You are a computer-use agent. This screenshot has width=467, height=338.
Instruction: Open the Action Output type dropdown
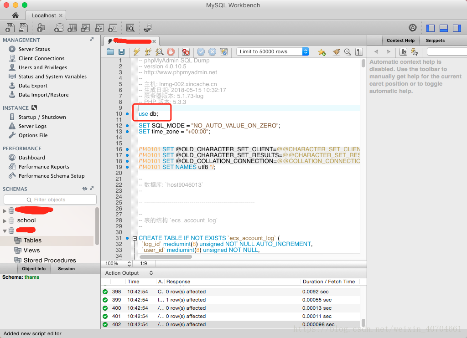(x=151, y=273)
